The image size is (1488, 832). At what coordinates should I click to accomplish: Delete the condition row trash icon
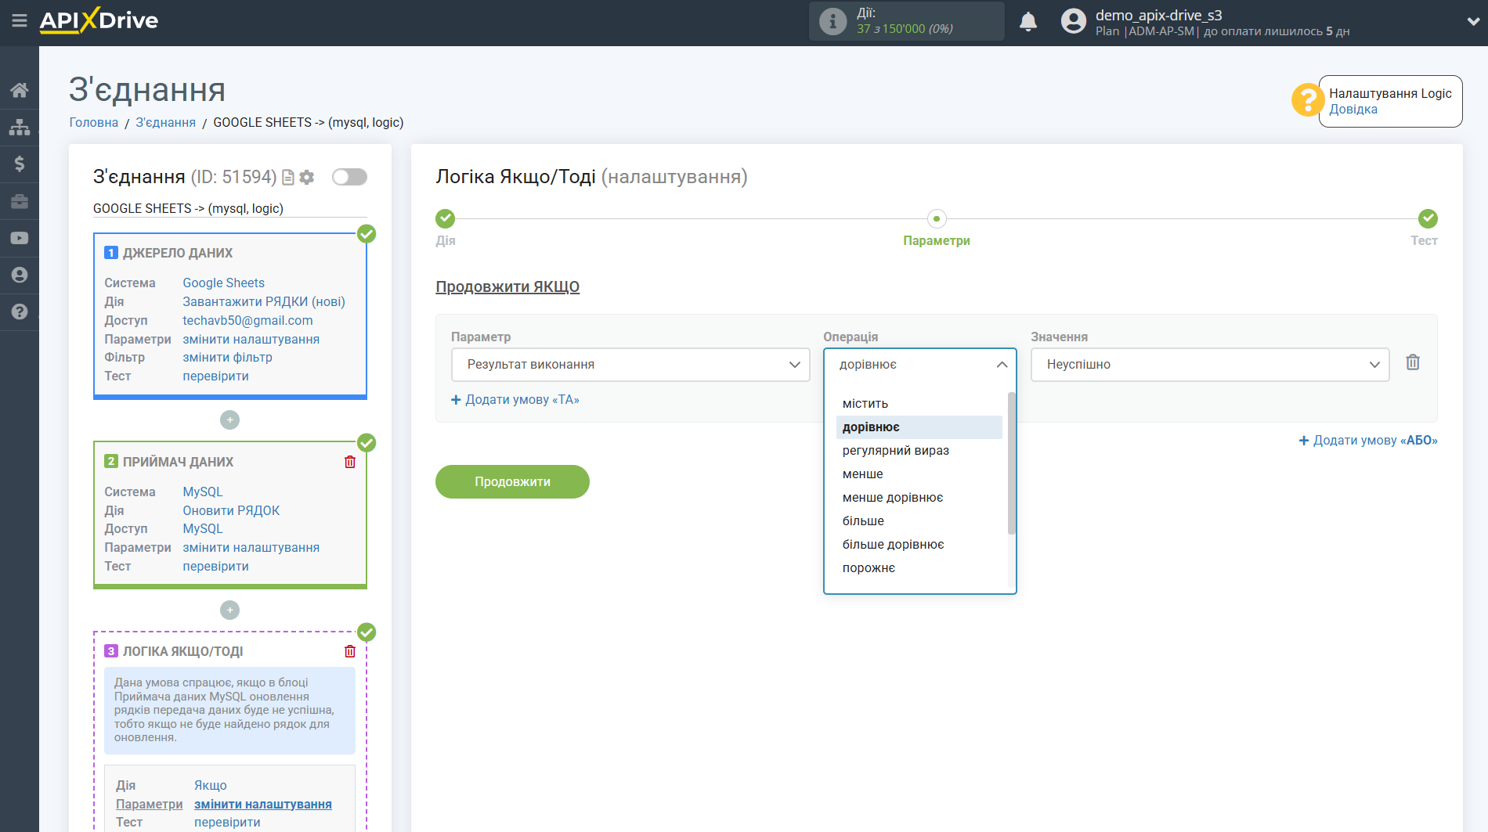point(1413,362)
